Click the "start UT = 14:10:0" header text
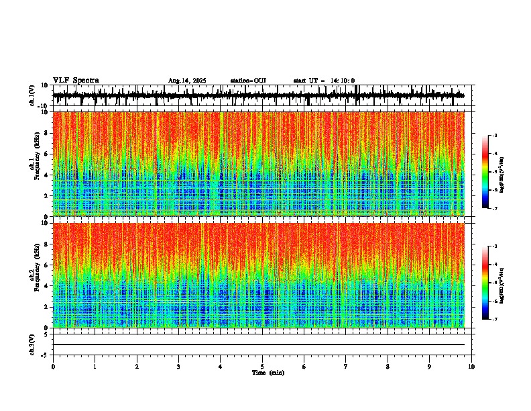The image size is (531, 411). (x=324, y=81)
